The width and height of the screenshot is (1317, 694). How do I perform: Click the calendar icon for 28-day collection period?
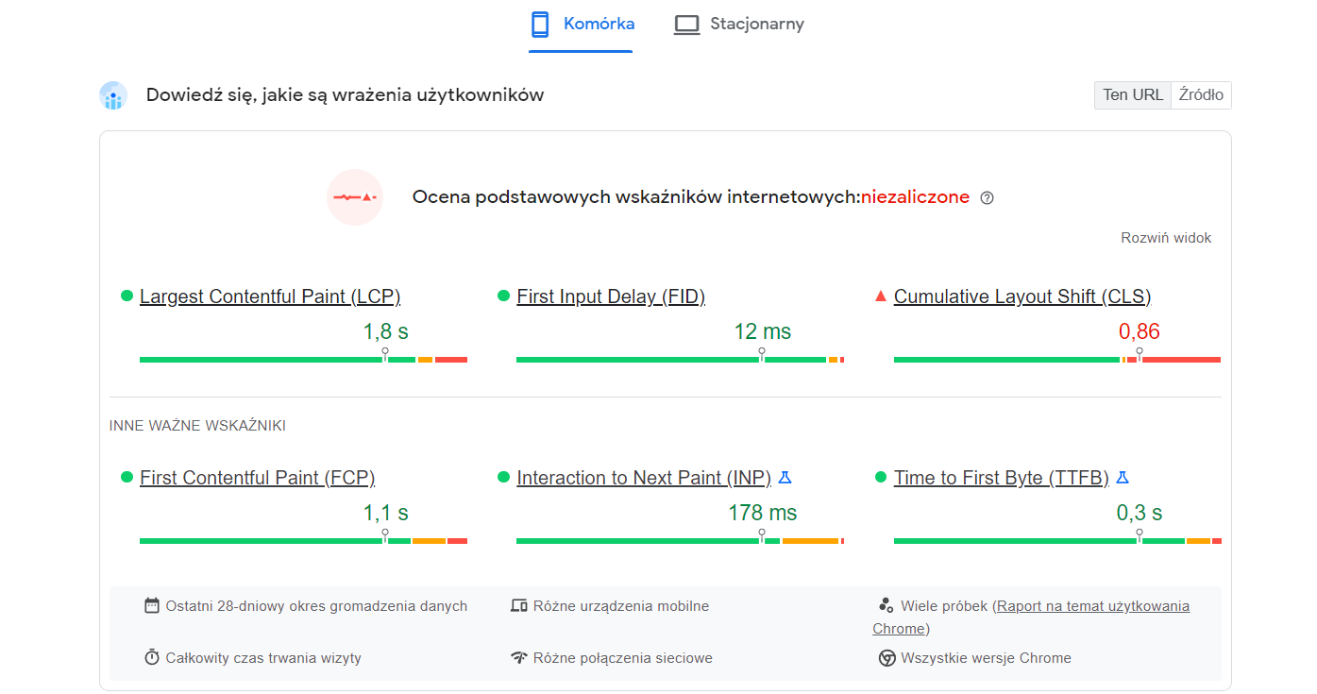click(x=152, y=606)
